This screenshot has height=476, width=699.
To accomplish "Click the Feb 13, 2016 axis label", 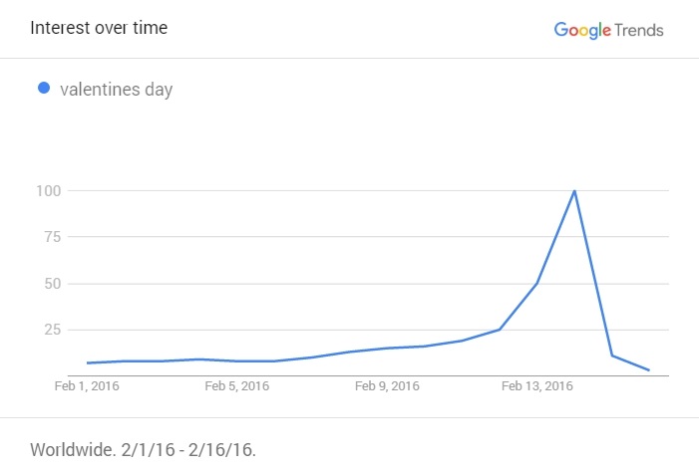I will click(x=537, y=385).
